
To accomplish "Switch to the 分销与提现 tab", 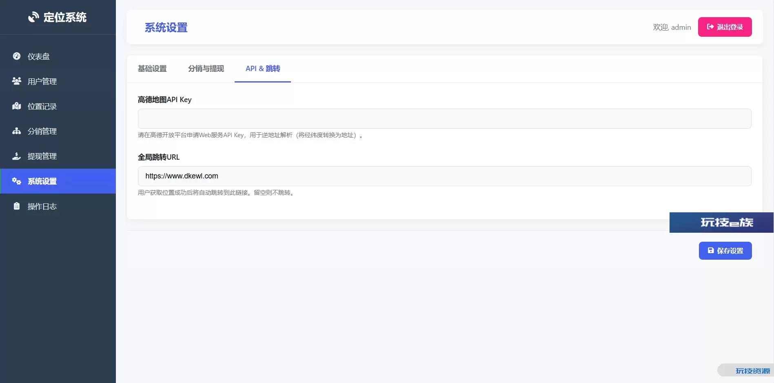I will pyautogui.click(x=206, y=69).
